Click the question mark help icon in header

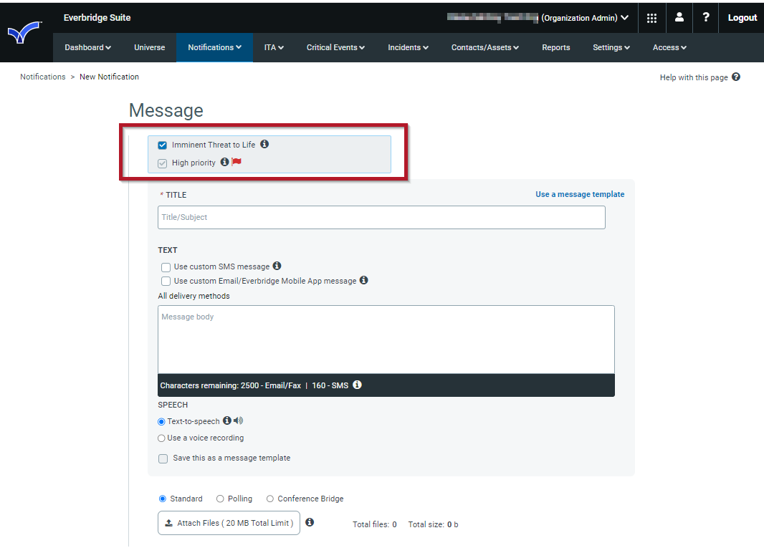705,17
